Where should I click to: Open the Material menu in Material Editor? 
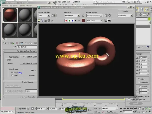5,6
